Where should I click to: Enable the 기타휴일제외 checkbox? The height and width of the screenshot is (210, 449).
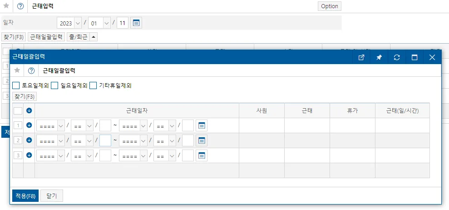[93, 85]
